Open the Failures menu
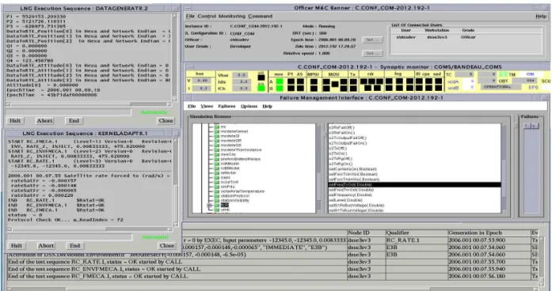Image resolution: width=552 pixels, height=291 pixels. click(227, 106)
